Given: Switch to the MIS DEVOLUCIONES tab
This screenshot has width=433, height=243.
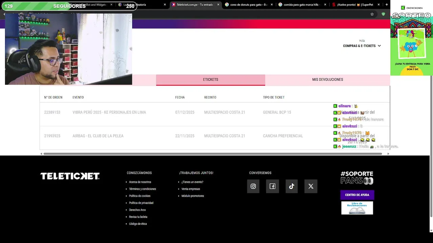Looking at the screenshot, I should click(327, 80).
